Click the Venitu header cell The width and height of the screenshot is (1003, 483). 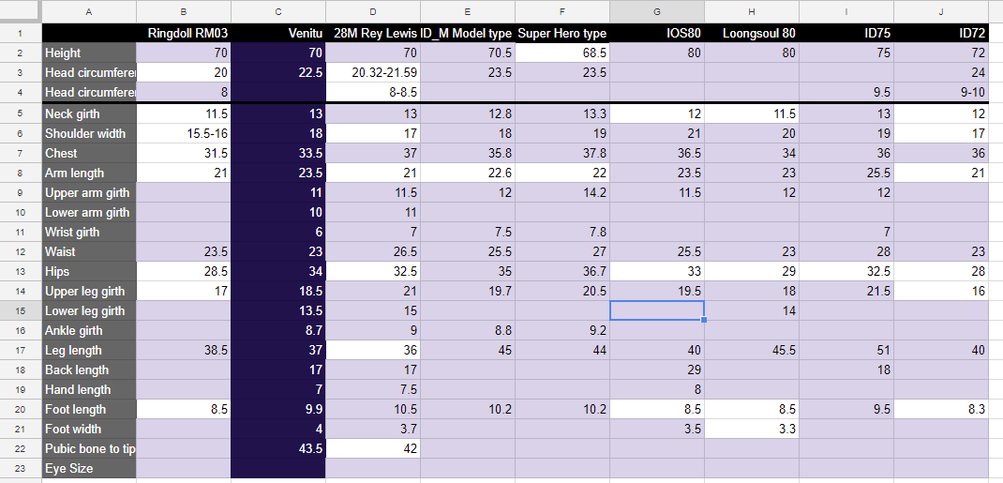coord(278,33)
